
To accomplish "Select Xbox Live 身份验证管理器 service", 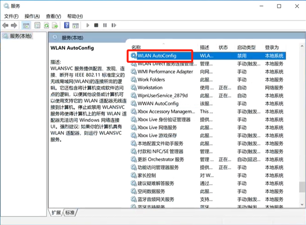I will point(208,119).
